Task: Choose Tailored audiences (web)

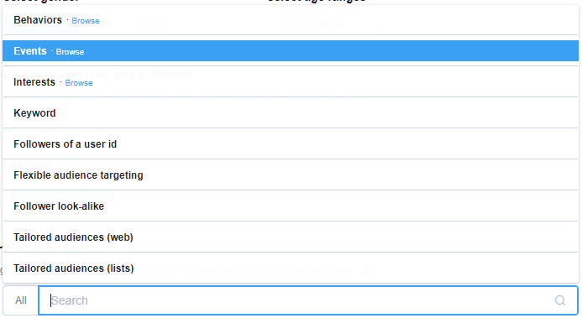Action: coord(291,237)
